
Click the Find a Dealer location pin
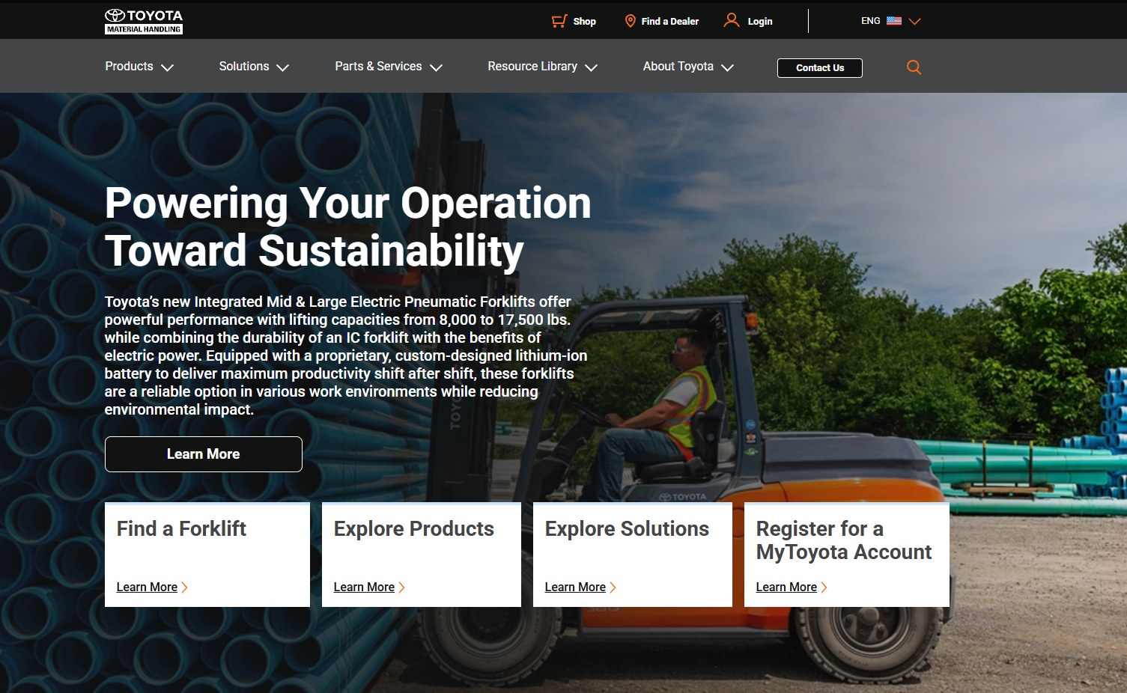click(631, 21)
